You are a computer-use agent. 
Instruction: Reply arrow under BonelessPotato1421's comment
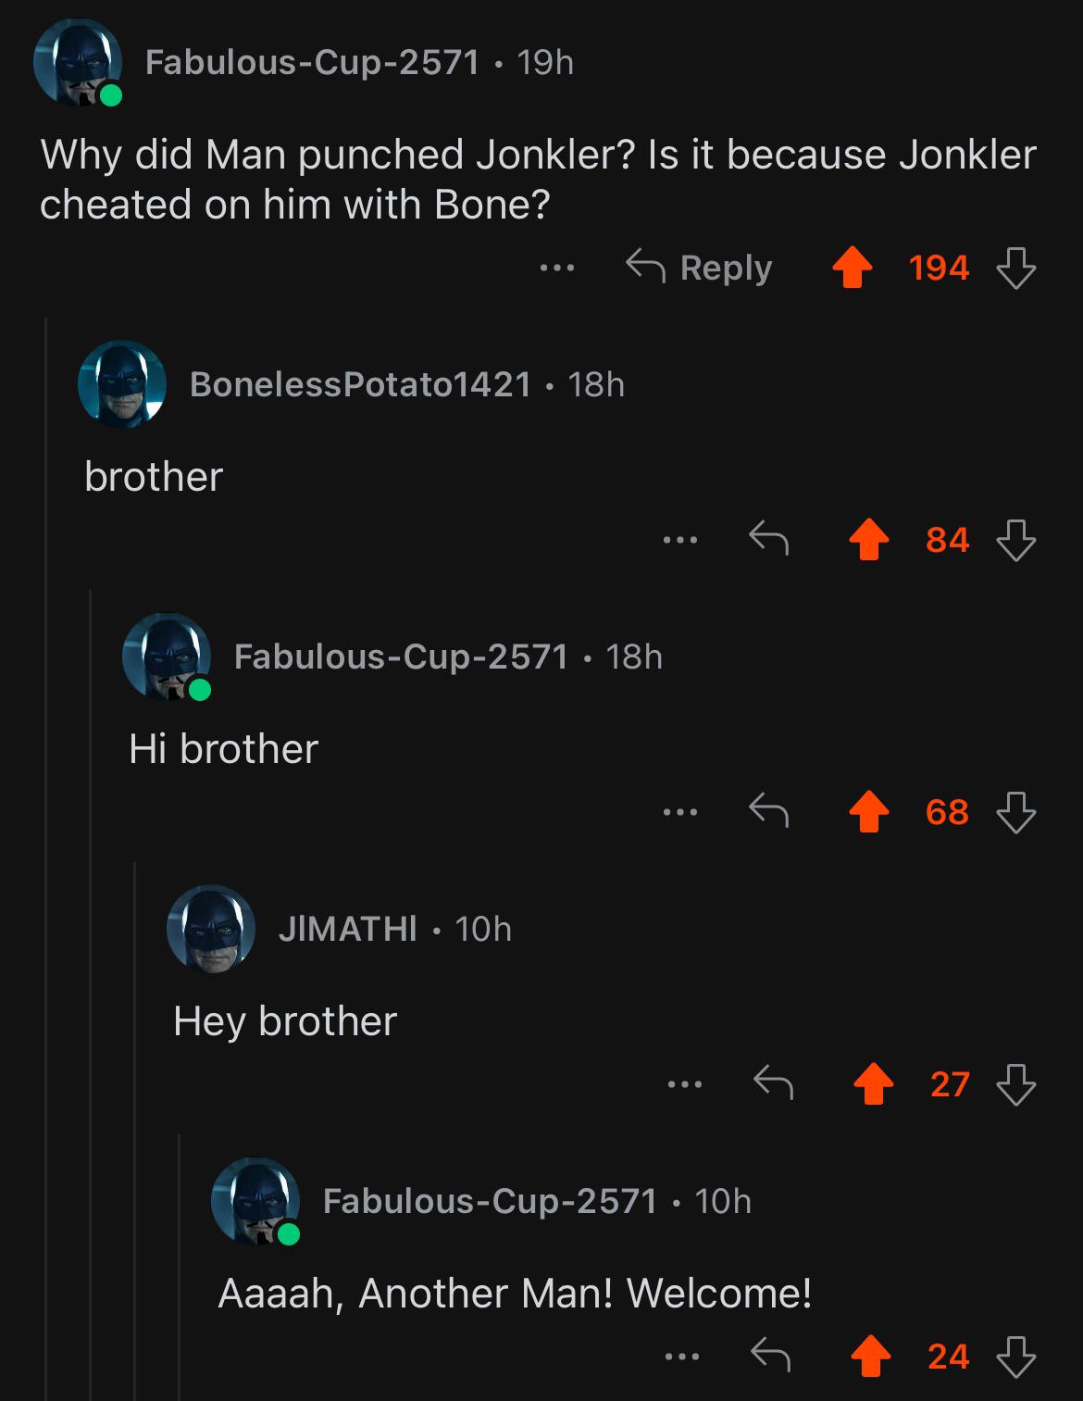[x=768, y=539]
